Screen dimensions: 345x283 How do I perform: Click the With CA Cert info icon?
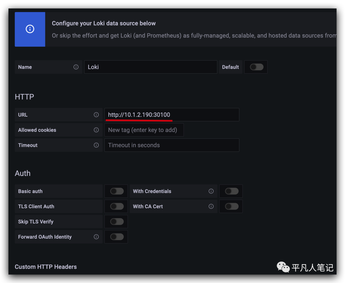211,206
